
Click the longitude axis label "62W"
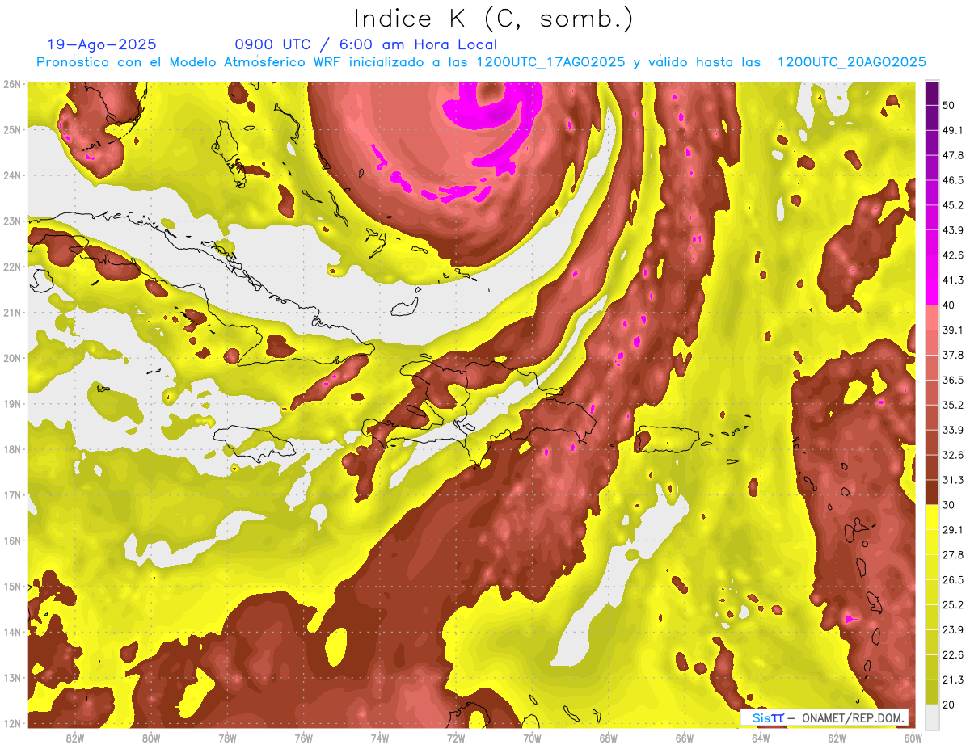pyautogui.click(x=837, y=738)
